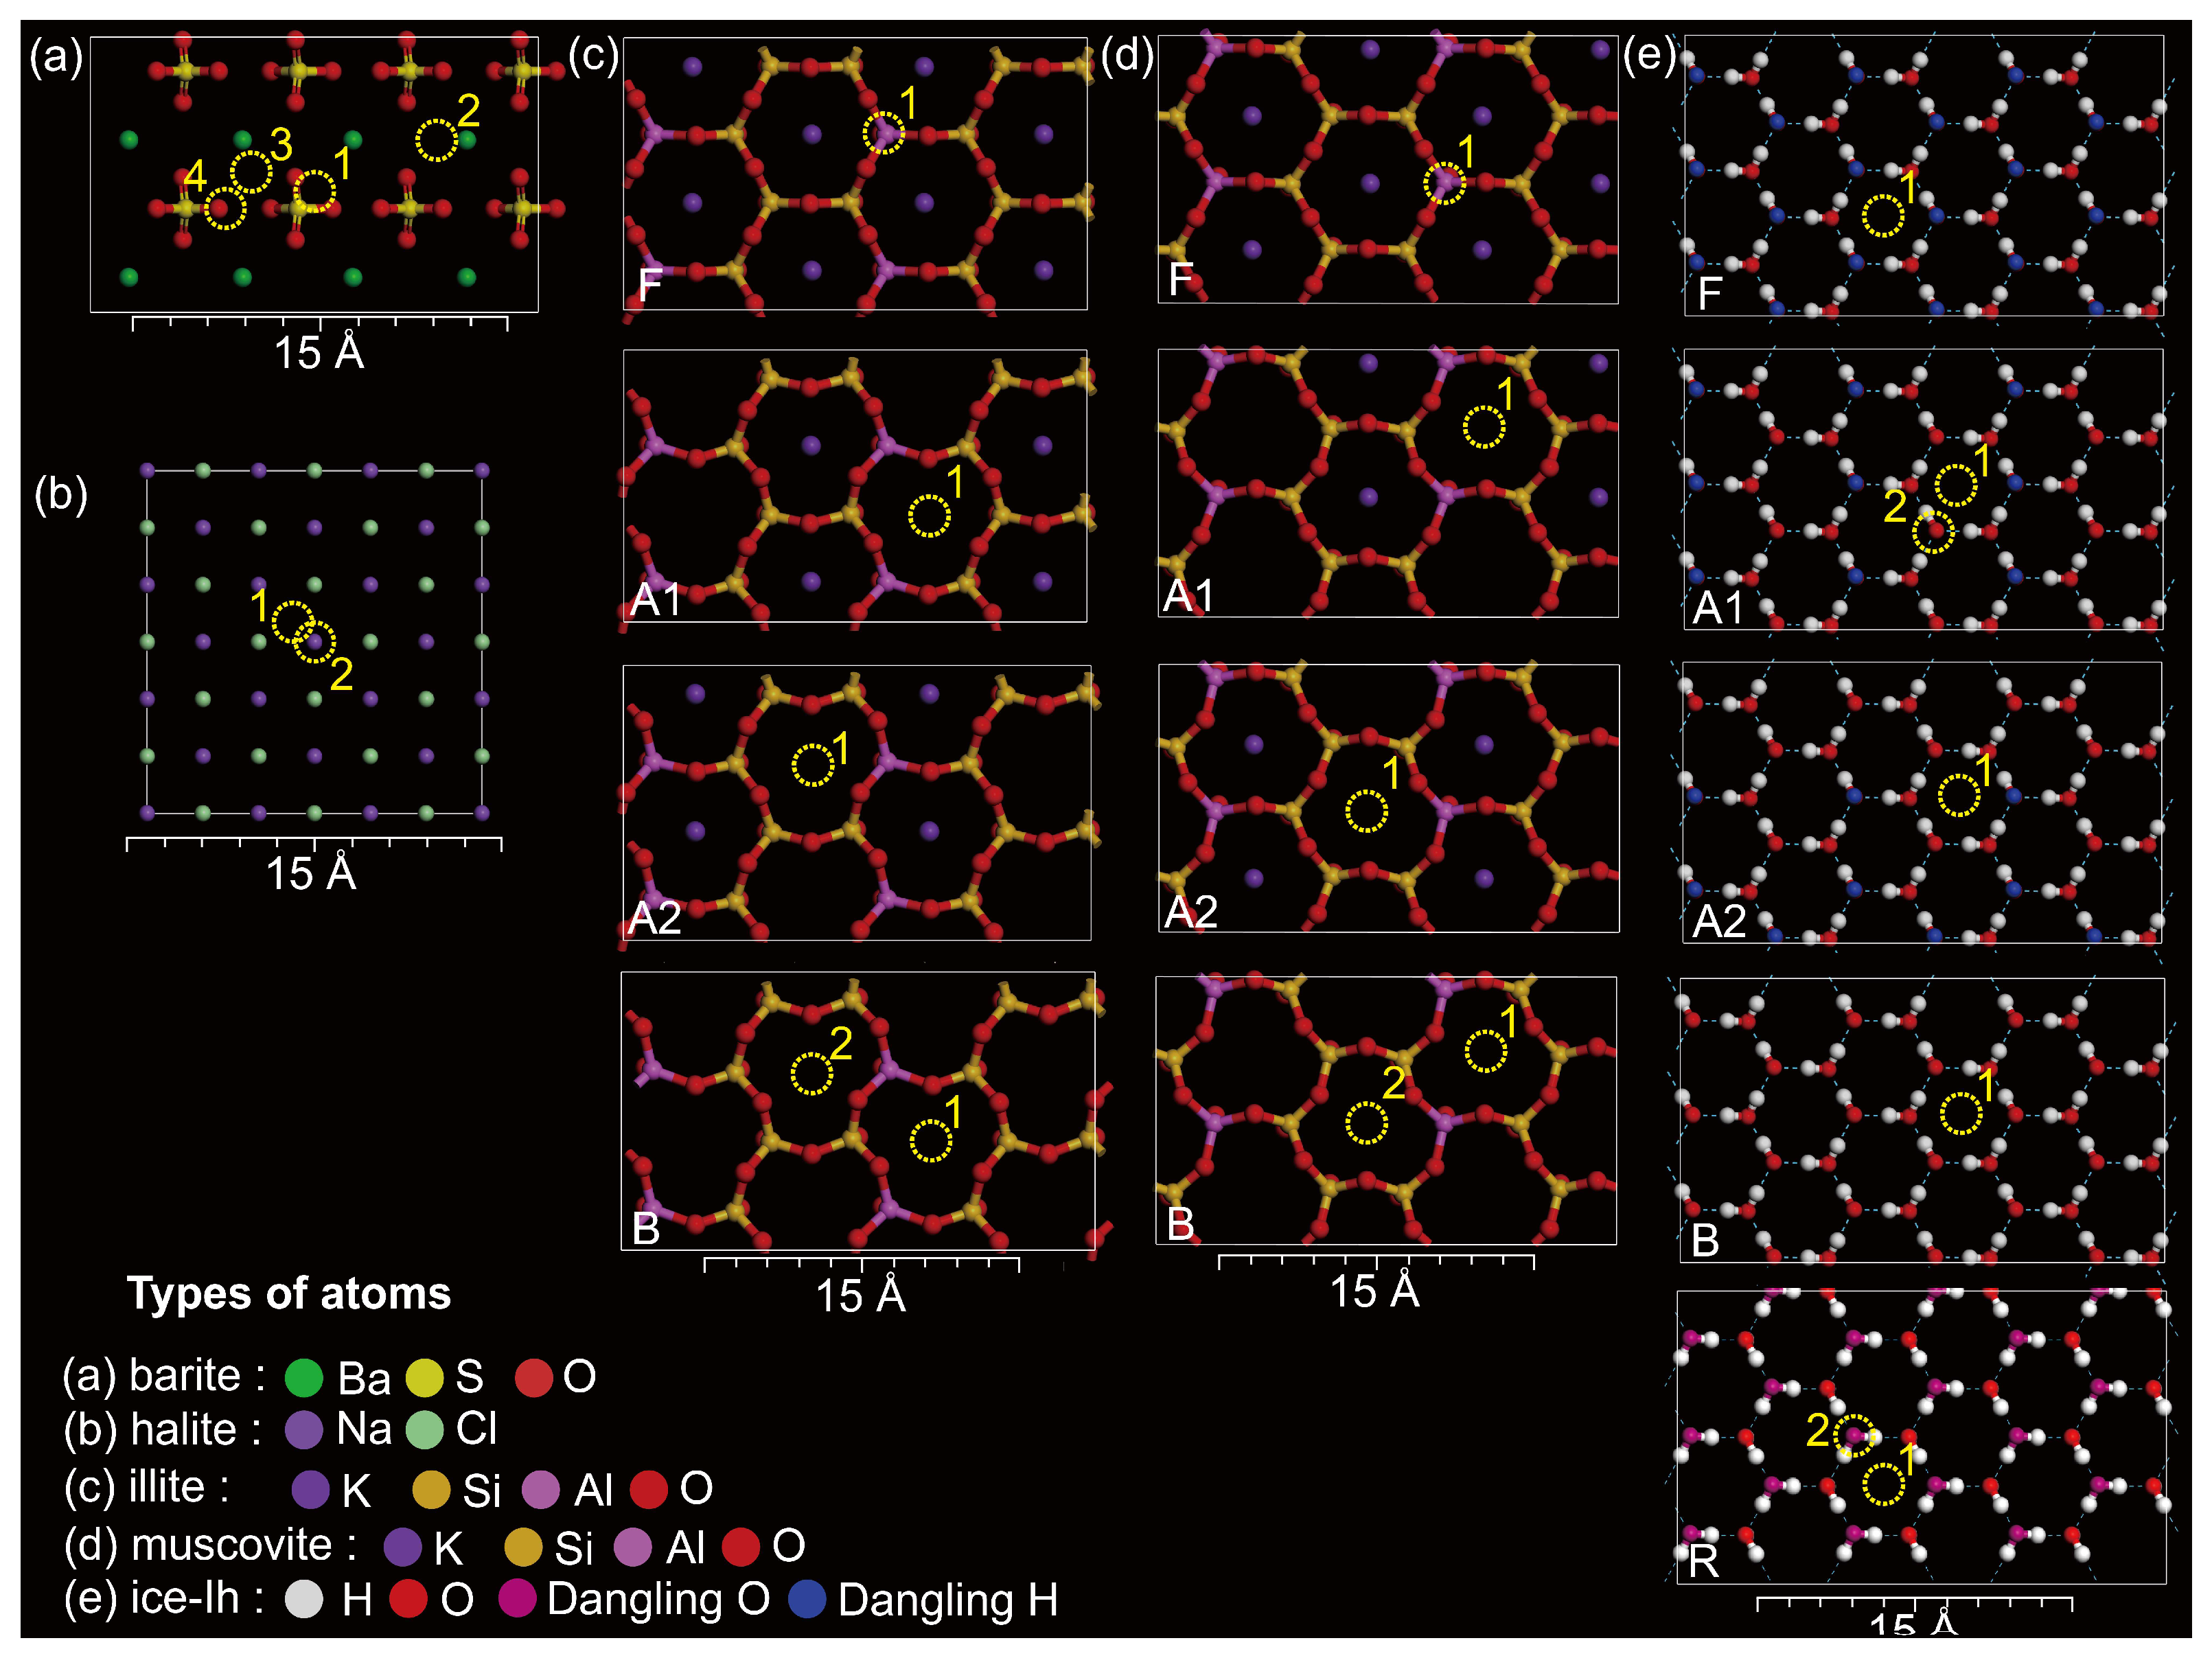2212x1658 pixels.
Task: Select the ice-Ih A2 surface panel
Action: pyautogui.click(x=1922, y=803)
